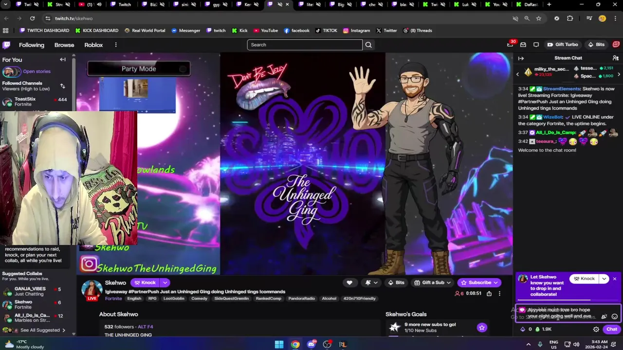Open the three-dot stream options menu
Screen dimensions: 623x350
(x=499, y=294)
